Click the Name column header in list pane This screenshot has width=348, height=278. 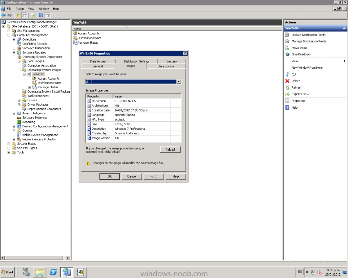(99, 29)
